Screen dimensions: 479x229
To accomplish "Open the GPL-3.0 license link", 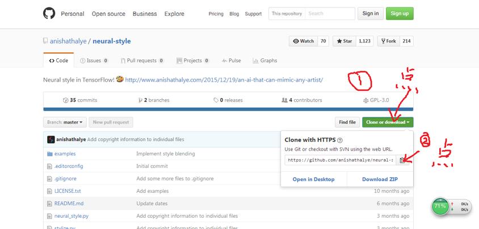I will pyautogui.click(x=376, y=100).
